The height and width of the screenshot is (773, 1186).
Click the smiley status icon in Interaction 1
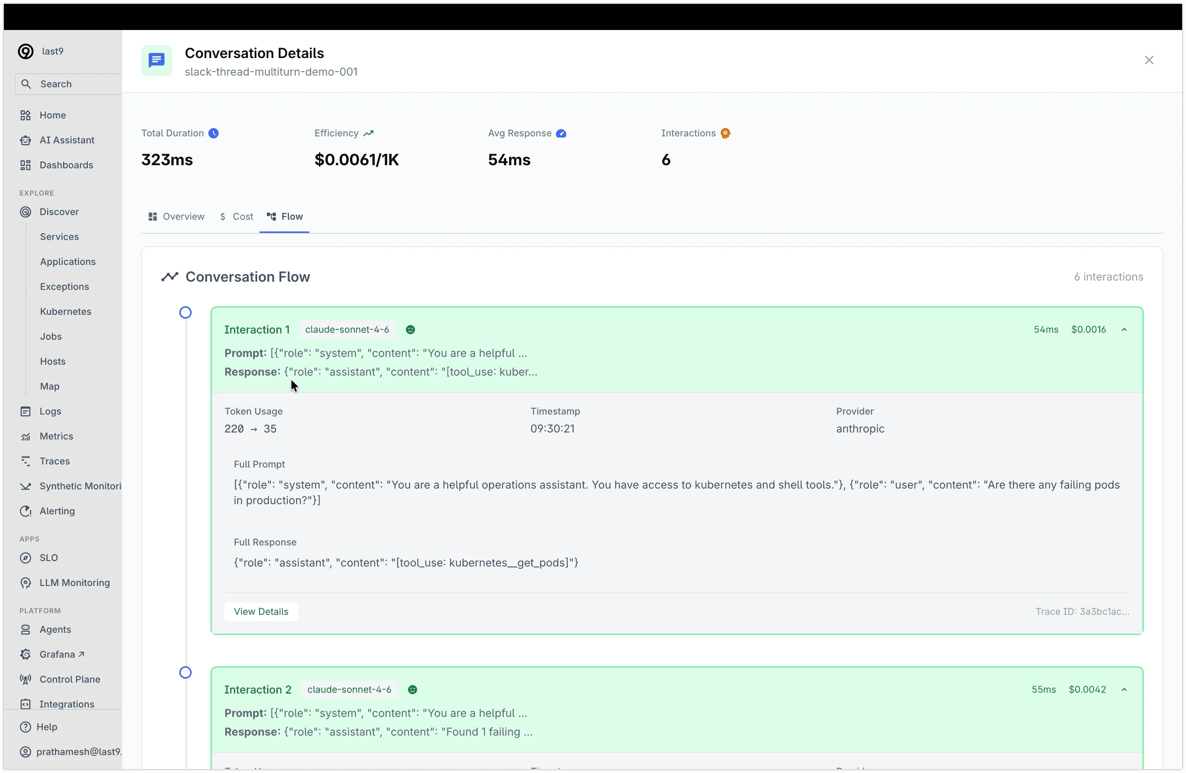tap(410, 330)
